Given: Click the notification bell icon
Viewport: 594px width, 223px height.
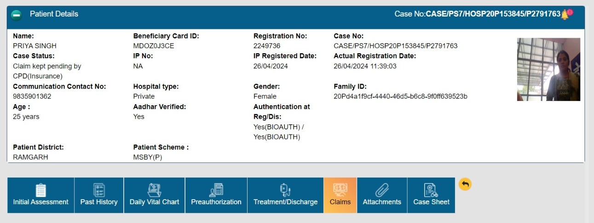Looking at the screenshot, I should pyautogui.click(x=565, y=14).
